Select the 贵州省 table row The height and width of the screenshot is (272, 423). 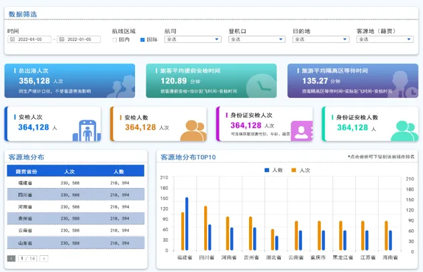point(75,218)
